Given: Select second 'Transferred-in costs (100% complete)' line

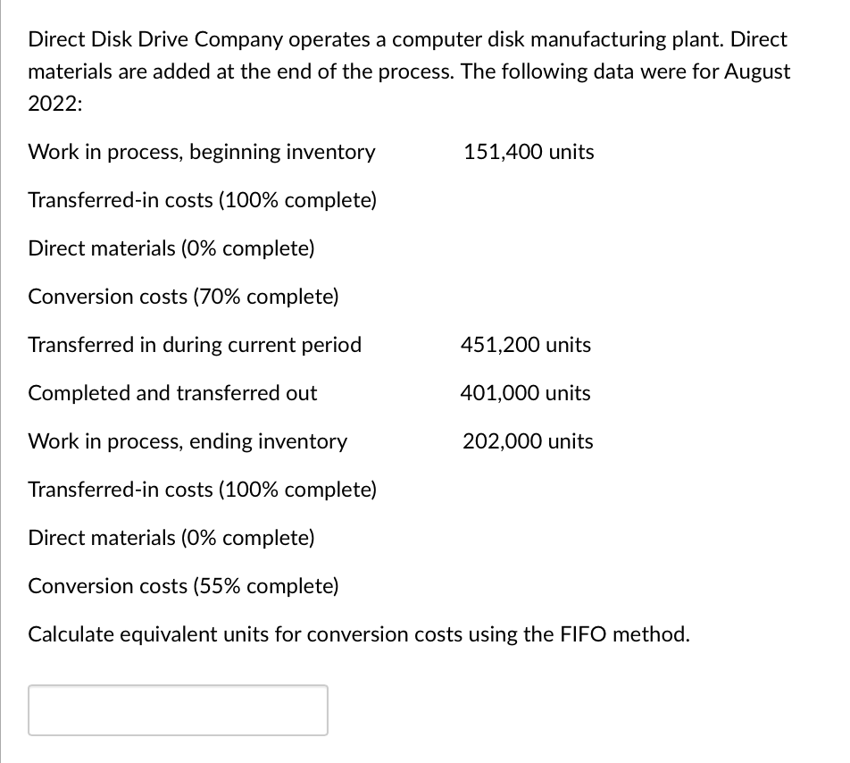Looking at the screenshot, I should pyautogui.click(x=202, y=490).
